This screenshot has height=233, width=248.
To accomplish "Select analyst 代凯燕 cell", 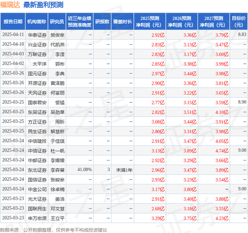I will (57, 45).
